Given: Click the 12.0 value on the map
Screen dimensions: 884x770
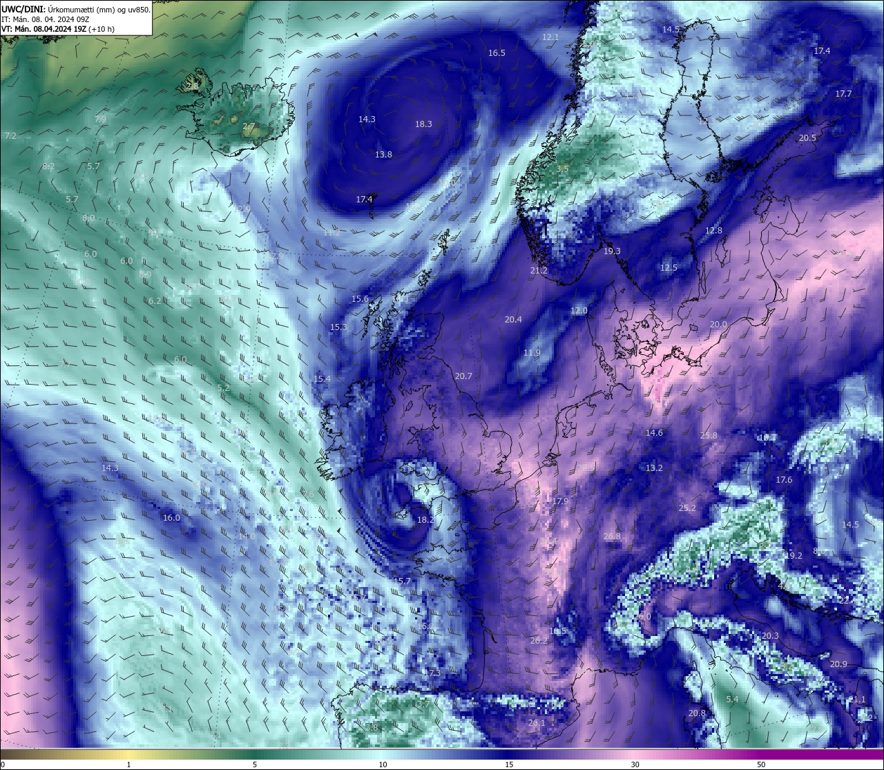Looking at the screenshot, I should point(579,311).
